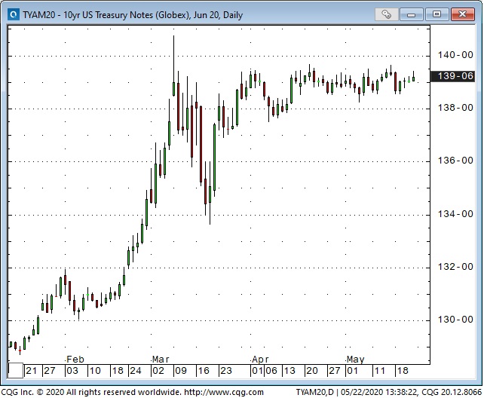This screenshot has width=484, height=398.
Task: Click the May month label on time axis
Action: point(355,360)
